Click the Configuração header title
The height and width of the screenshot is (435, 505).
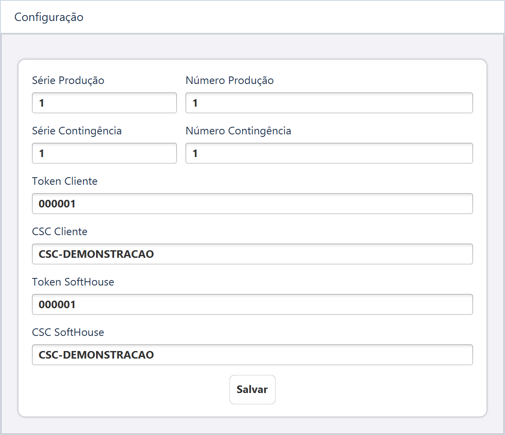point(49,17)
